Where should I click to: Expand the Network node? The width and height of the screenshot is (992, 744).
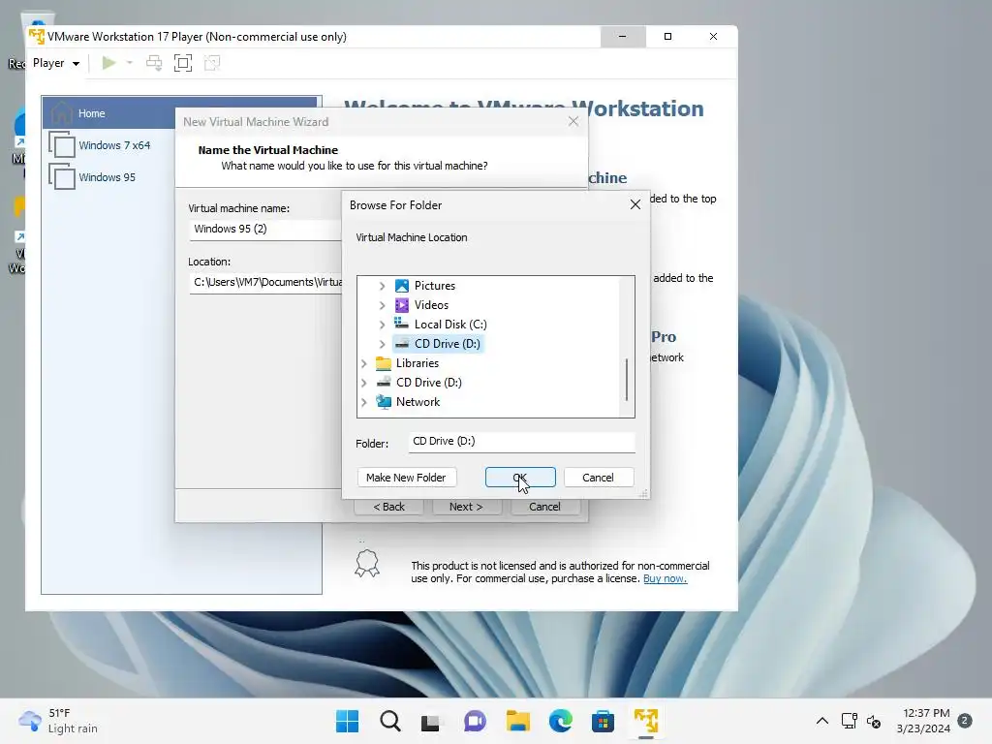point(364,402)
